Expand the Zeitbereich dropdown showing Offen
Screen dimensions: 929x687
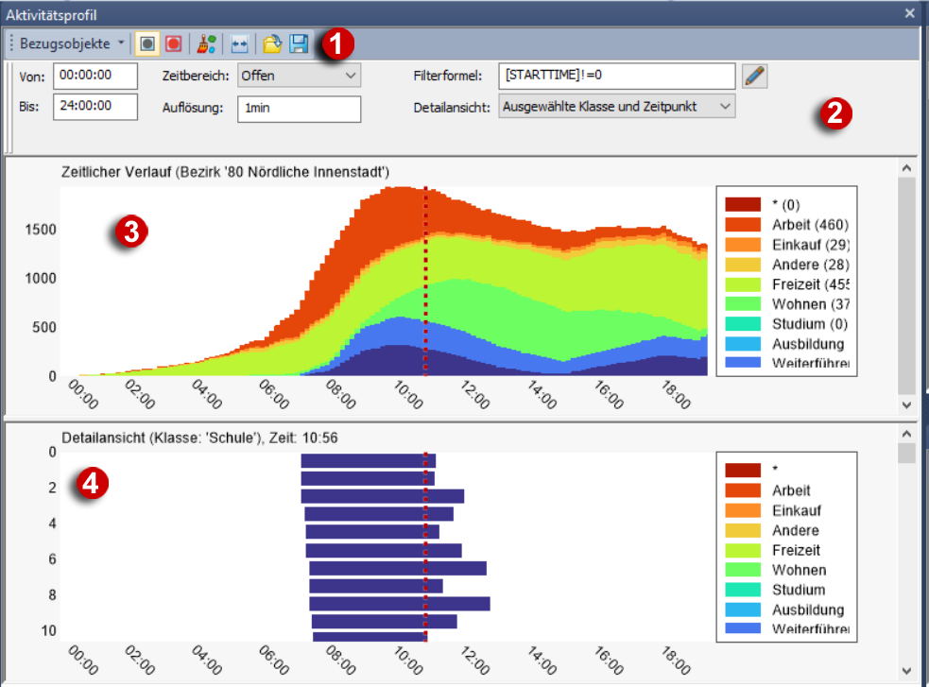click(299, 76)
